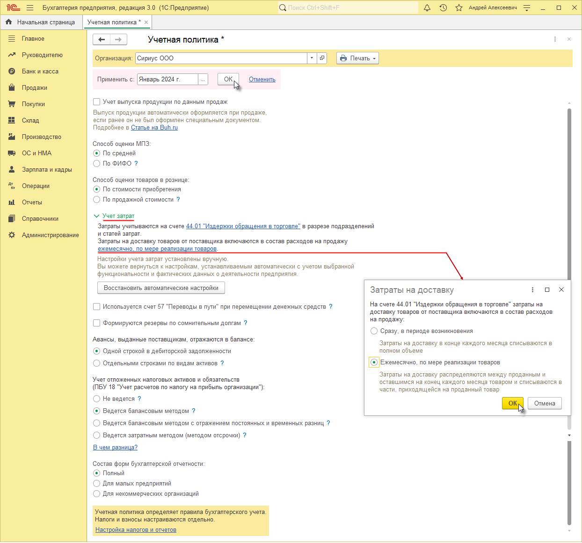Open the form's three-dot more menu

coord(555,39)
